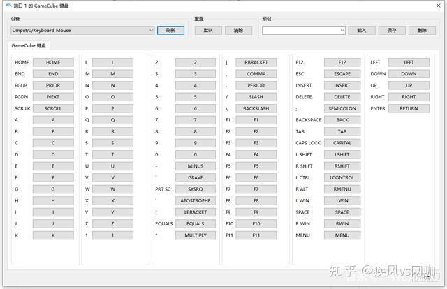
Task: Click the mapping button for key K
Action: [x=53, y=235]
